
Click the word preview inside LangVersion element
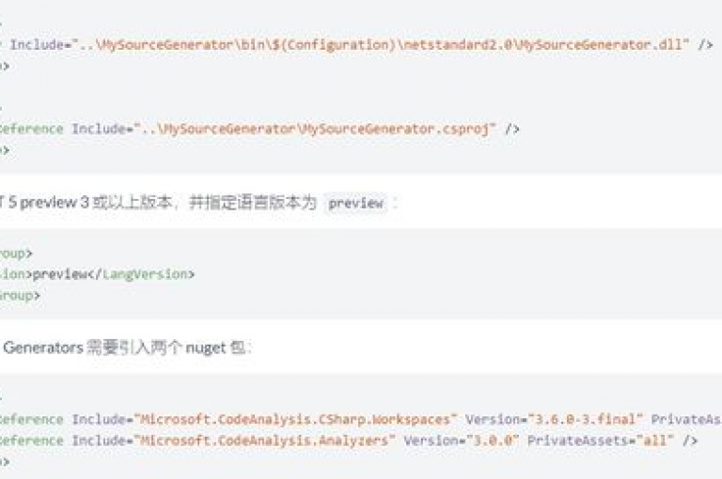(x=60, y=274)
